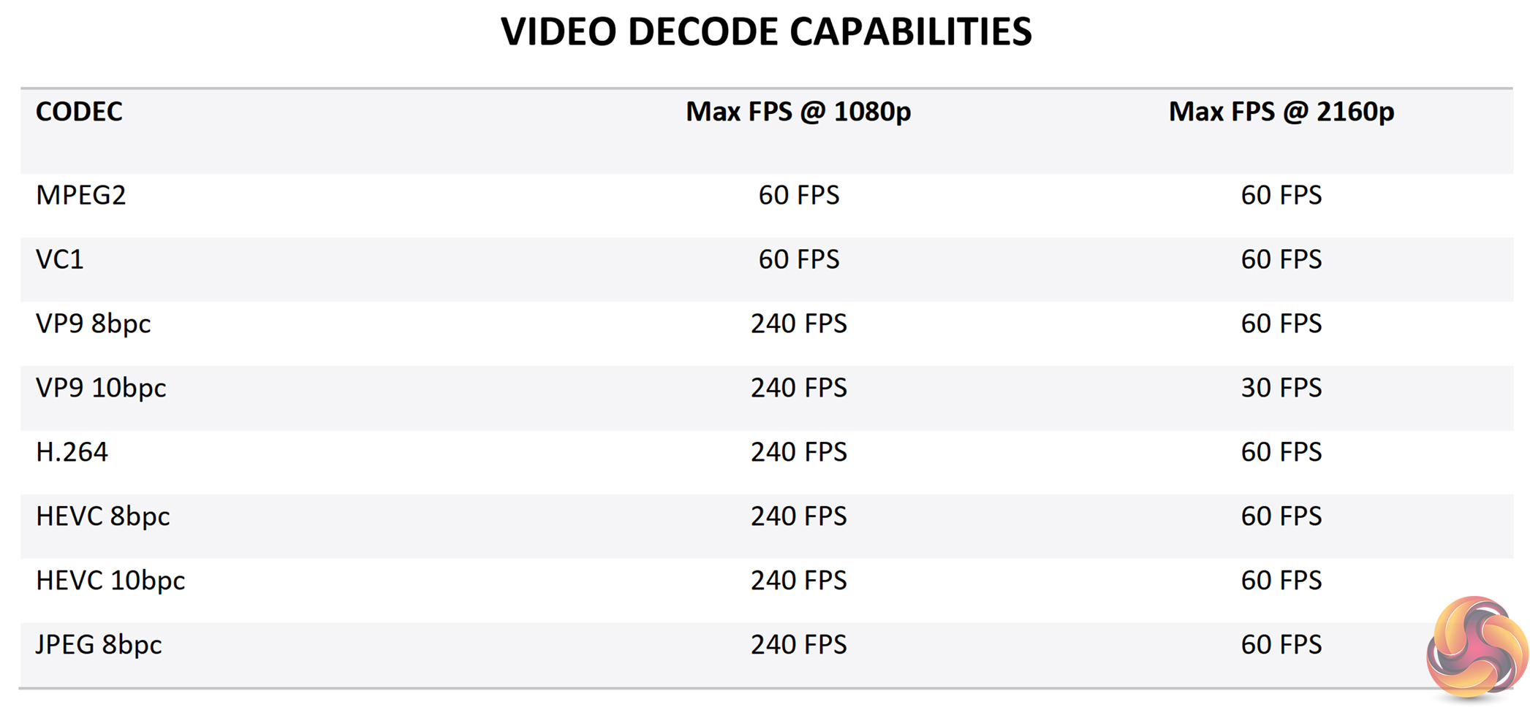The image size is (1530, 707).
Task: Select the JPEG 8bpc row label
Action: click(x=99, y=645)
